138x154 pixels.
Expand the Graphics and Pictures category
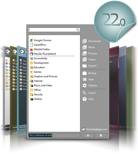(44, 76)
